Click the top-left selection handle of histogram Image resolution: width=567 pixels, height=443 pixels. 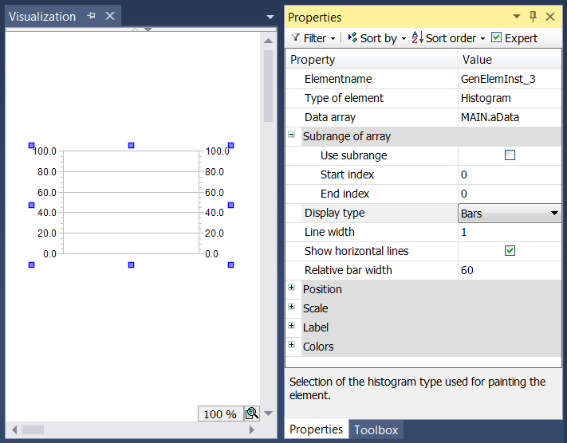(31, 145)
